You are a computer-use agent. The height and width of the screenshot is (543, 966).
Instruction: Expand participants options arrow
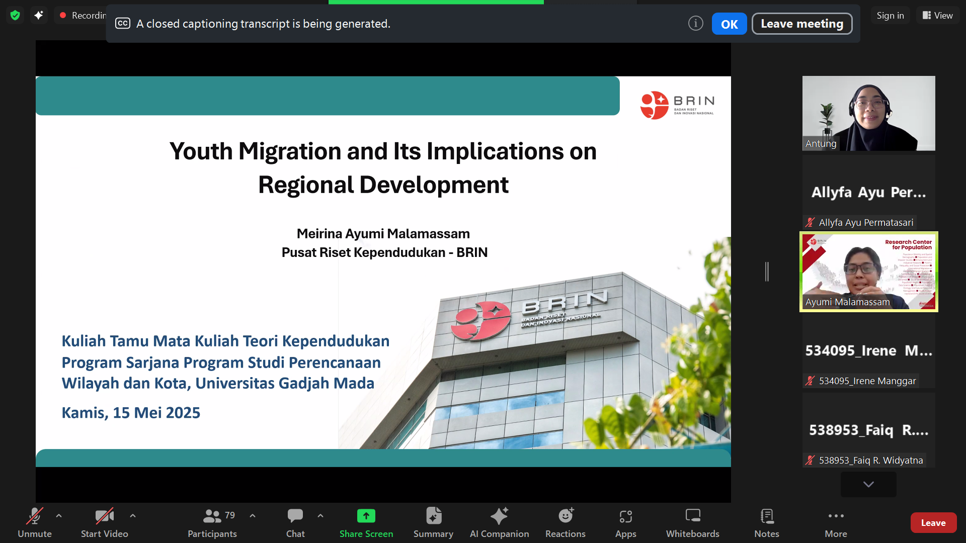[x=253, y=516]
